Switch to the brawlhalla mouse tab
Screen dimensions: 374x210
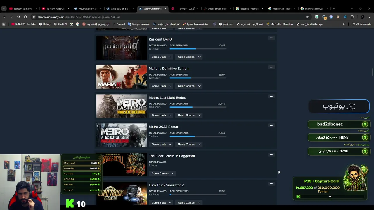click(314, 9)
